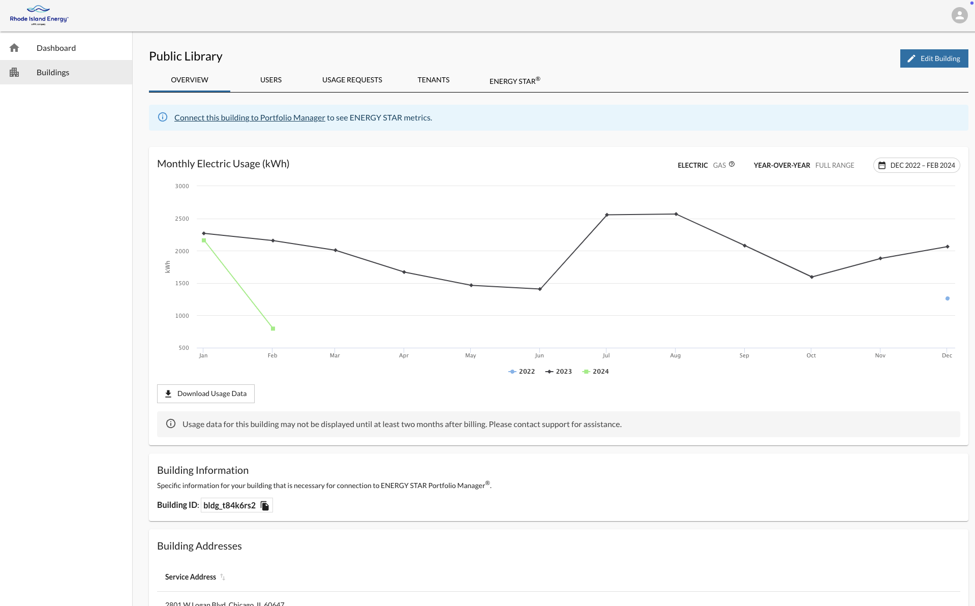Switch to the TENANTS tab
The height and width of the screenshot is (606, 975).
coord(433,80)
